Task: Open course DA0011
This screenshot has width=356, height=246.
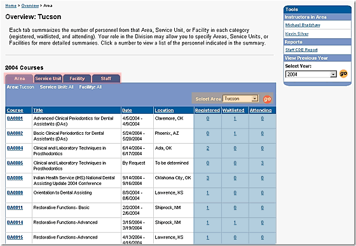Action: click(x=15, y=207)
